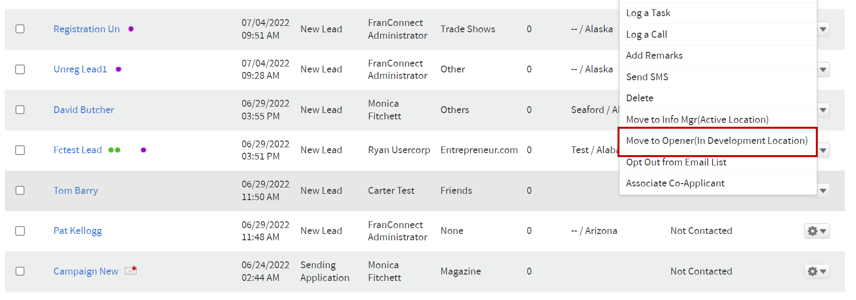Click the purple dot beside Unreg Lead1
This screenshot has width=856, height=300.
pos(119,69)
